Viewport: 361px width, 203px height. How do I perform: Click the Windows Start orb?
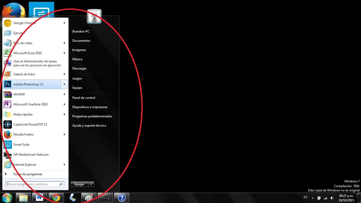pyautogui.click(x=7, y=198)
